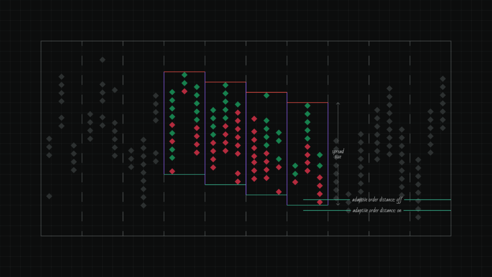Click the lone green diamond atop the third box

267,95
